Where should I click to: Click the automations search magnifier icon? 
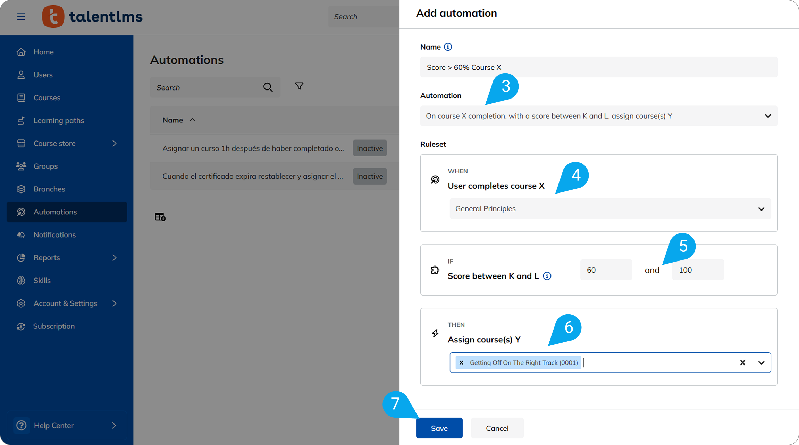click(x=268, y=87)
